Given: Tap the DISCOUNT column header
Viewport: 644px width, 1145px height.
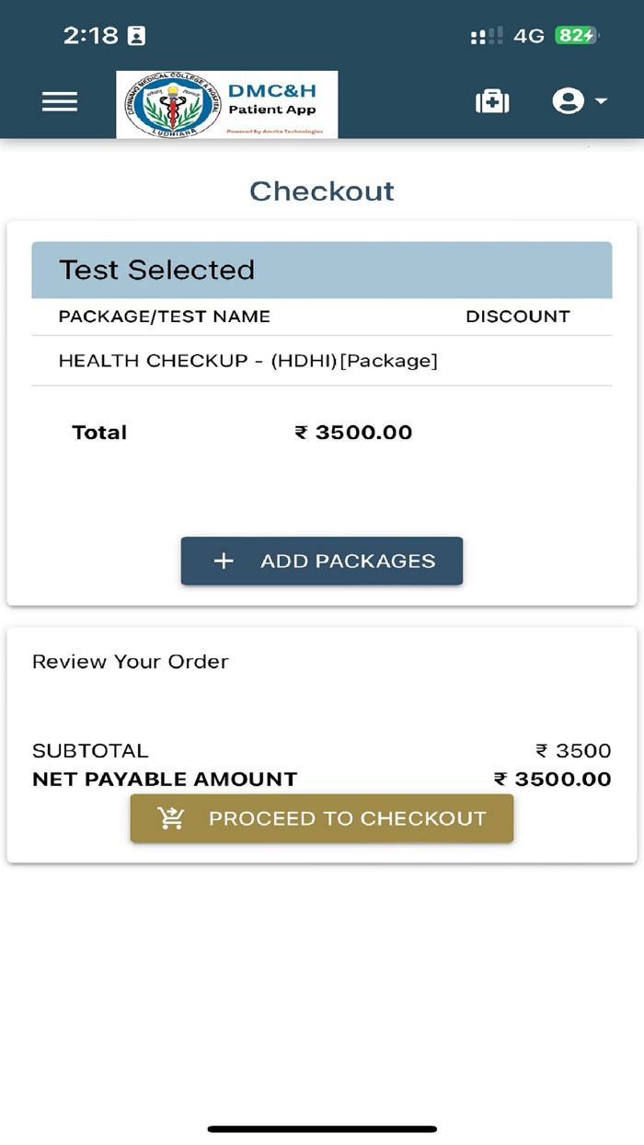Looking at the screenshot, I should pyautogui.click(x=517, y=316).
